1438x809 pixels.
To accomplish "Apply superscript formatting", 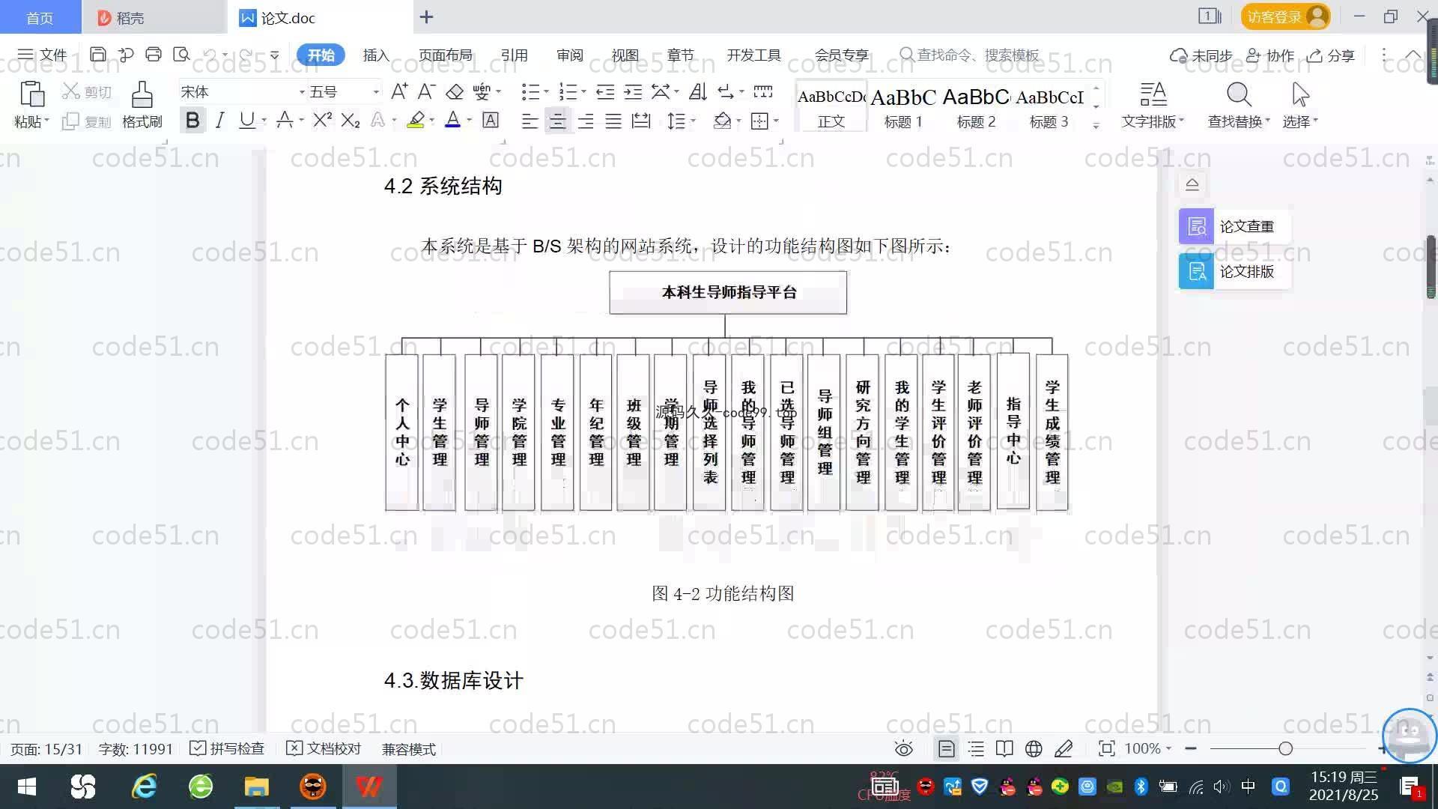I will click(x=322, y=120).
